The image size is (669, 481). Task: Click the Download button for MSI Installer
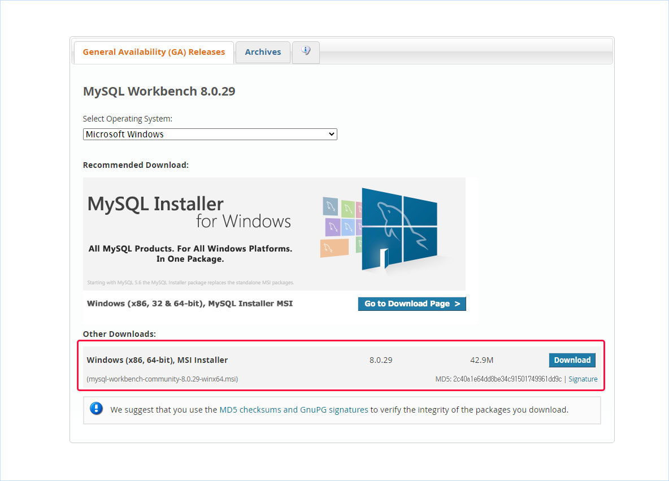click(572, 360)
